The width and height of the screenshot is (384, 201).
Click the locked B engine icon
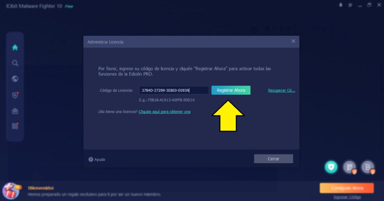pos(368,167)
